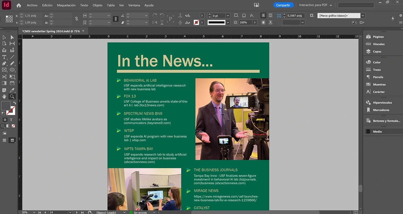The image size is (403, 214).
Task: Click the Compartir button
Action: pos(283,5)
